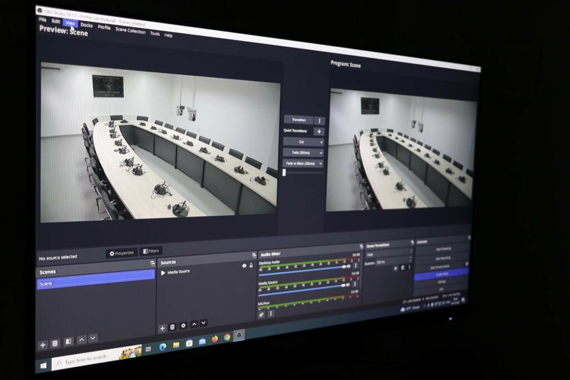The height and width of the screenshot is (380, 570).
Task: Remove selected source with trash icon
Action: (173, 327)
